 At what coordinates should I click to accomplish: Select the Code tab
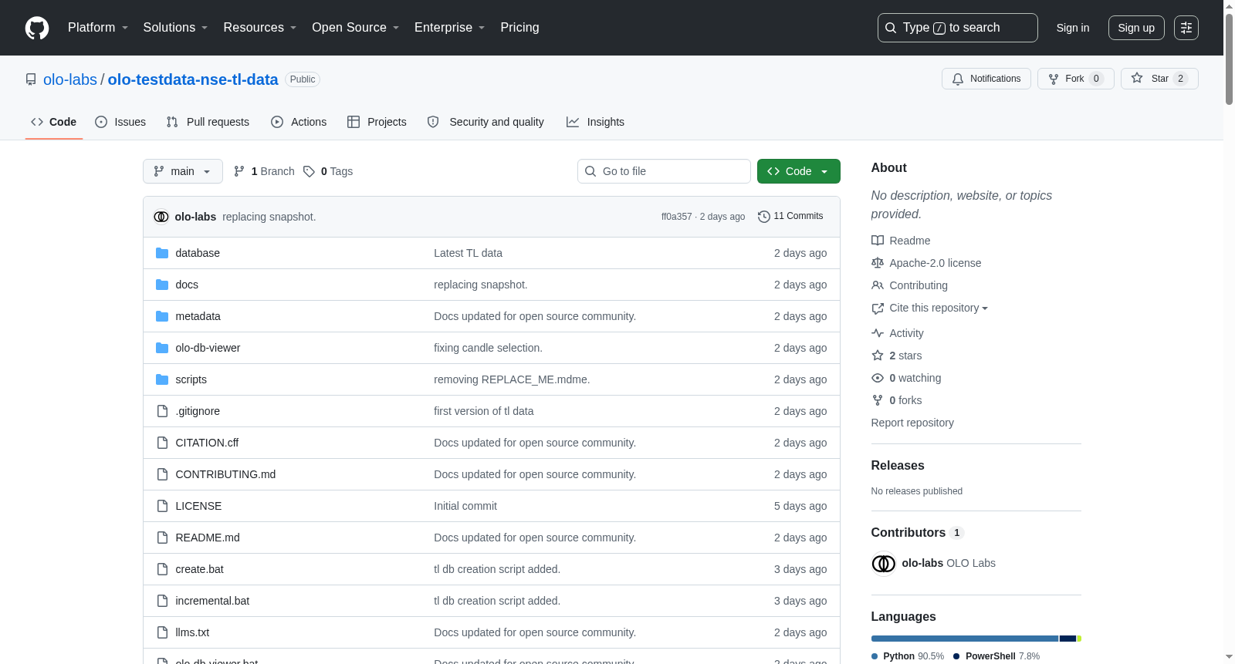54,122
